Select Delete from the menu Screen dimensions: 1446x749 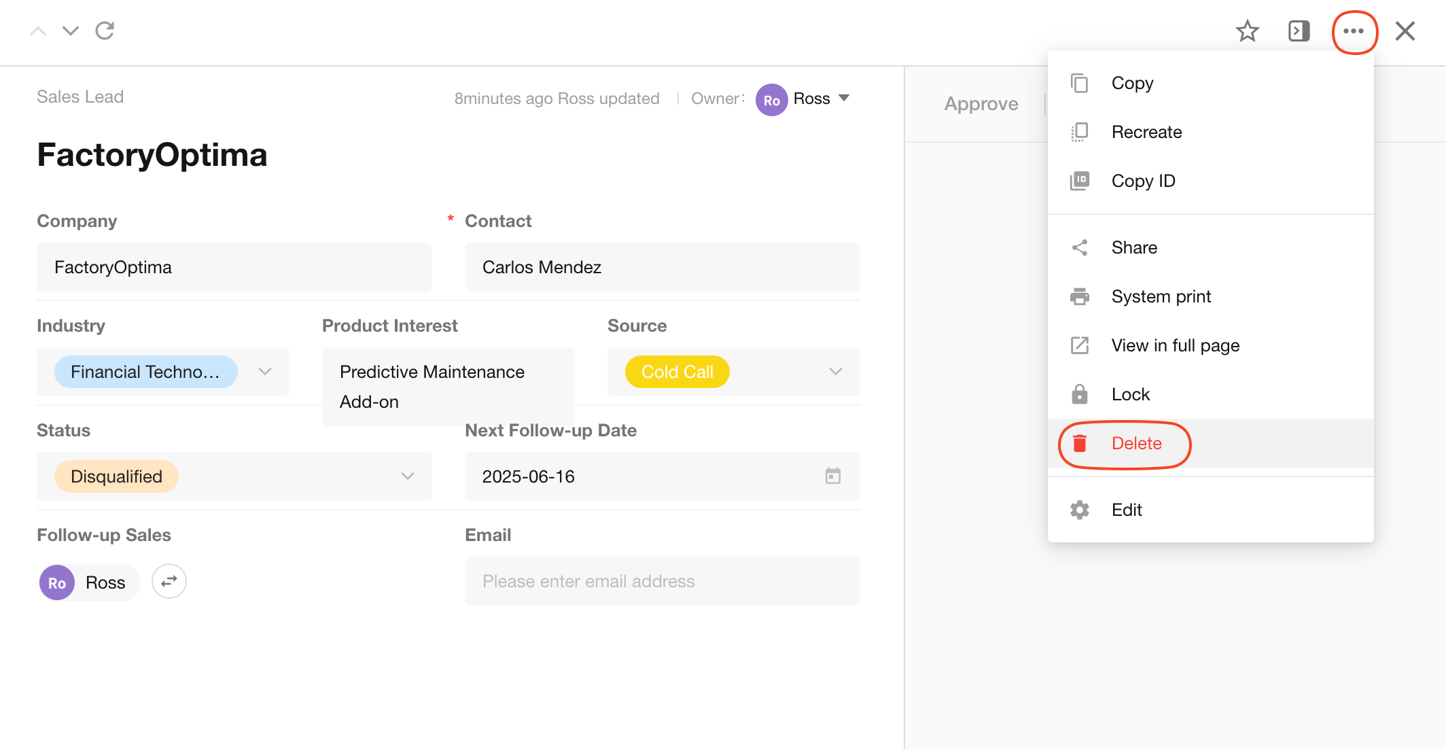point(1136,443)
